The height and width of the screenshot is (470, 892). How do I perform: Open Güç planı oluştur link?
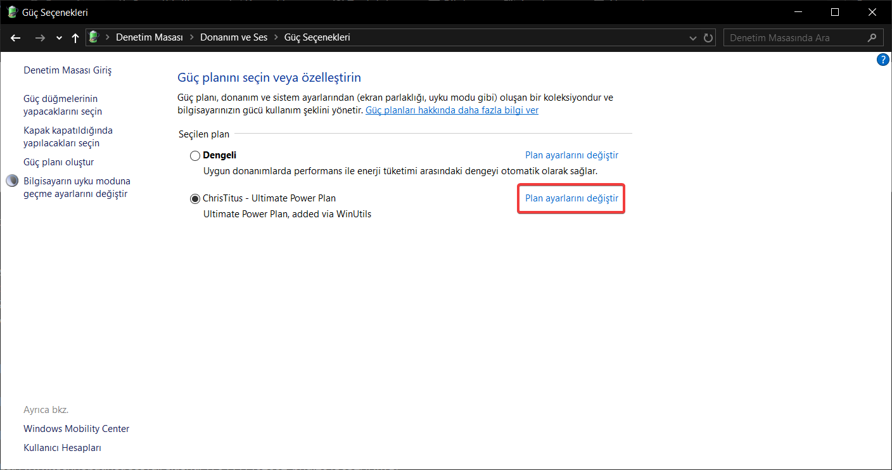[58, 162]
